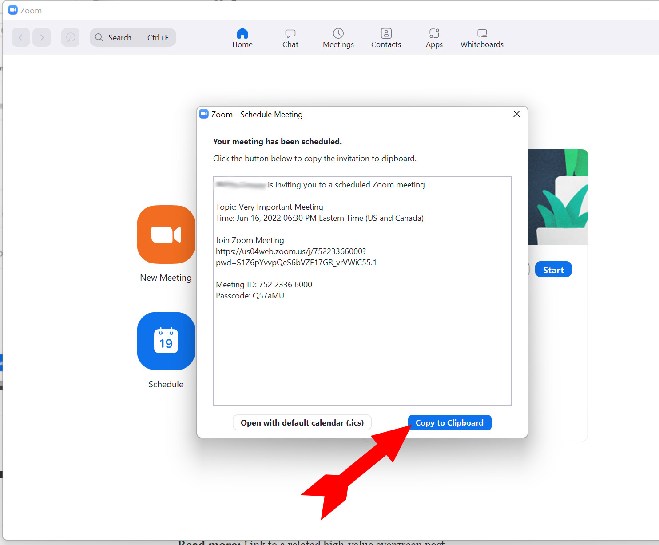This screenshot has height=545, width=659.
Task: Click the Passcode Q57aMU line
Action: click(250, 295)
